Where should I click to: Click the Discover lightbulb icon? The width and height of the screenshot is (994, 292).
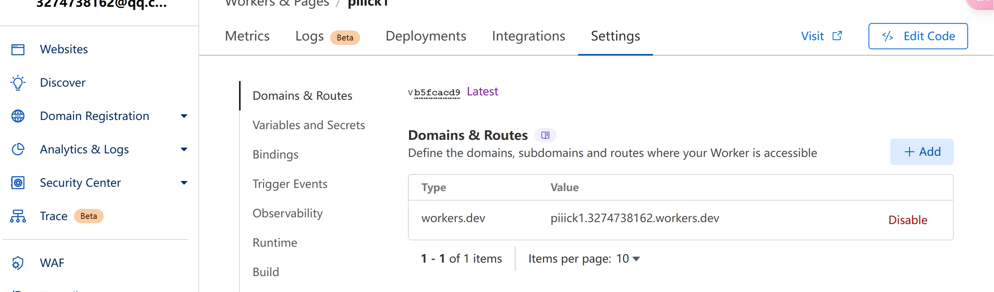click(18, 83)
